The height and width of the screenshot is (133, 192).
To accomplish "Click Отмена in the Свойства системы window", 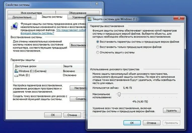I will [72, 115].
